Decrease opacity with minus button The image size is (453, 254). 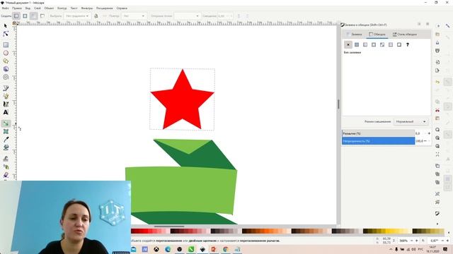coord(425,141)
